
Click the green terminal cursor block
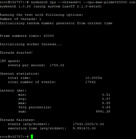[32, 137]
